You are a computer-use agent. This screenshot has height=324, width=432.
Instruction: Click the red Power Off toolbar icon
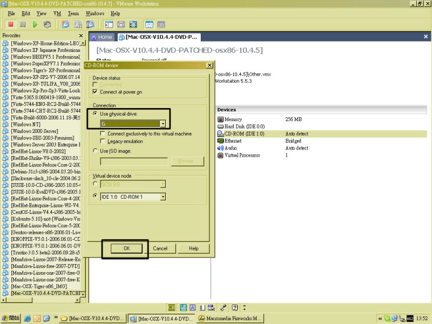pos(11,24)
